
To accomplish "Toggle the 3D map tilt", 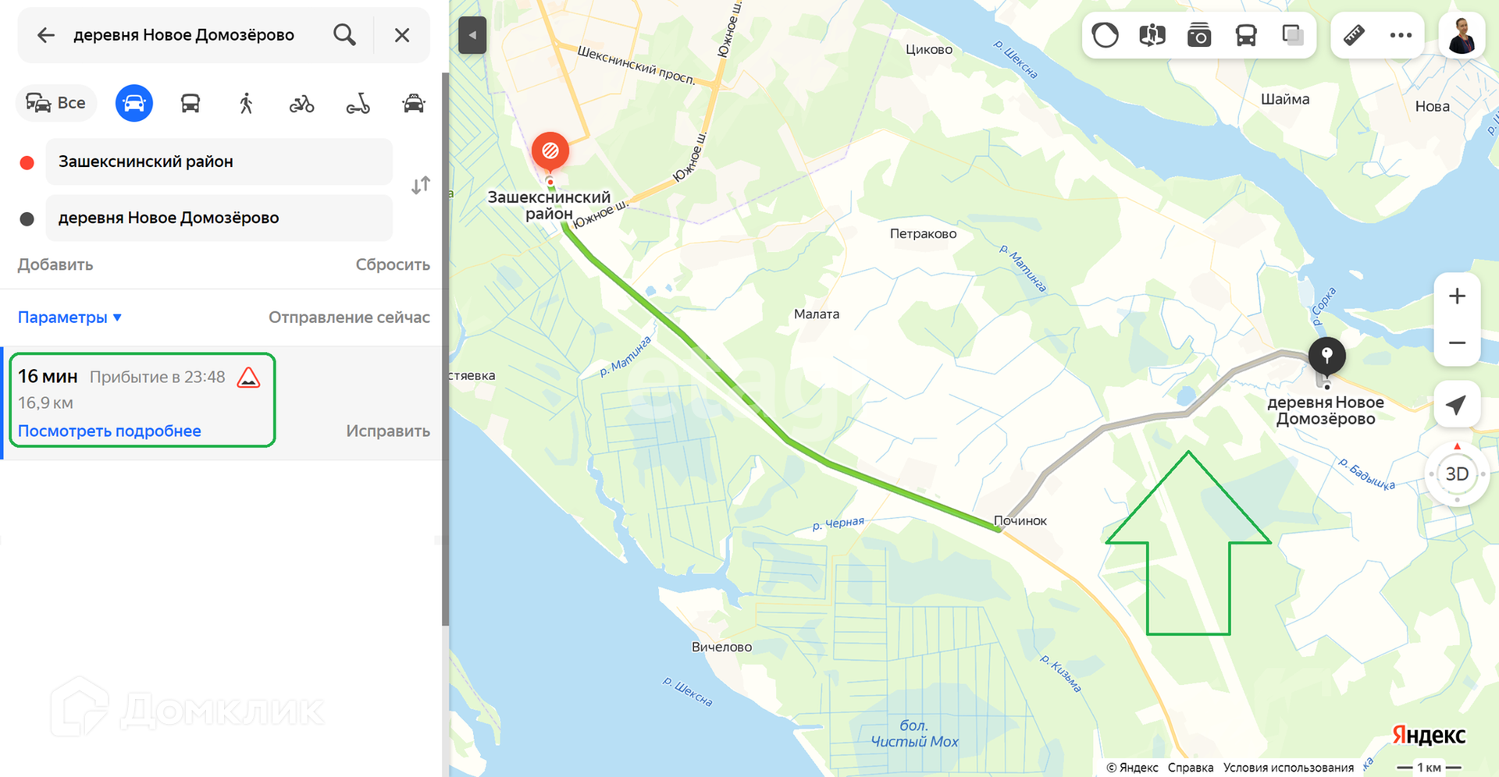I will click(x=1457, y=474).
